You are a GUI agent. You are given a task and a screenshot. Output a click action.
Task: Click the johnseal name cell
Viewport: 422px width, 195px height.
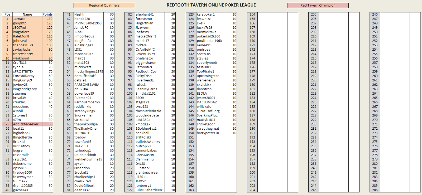pos(27,41)
